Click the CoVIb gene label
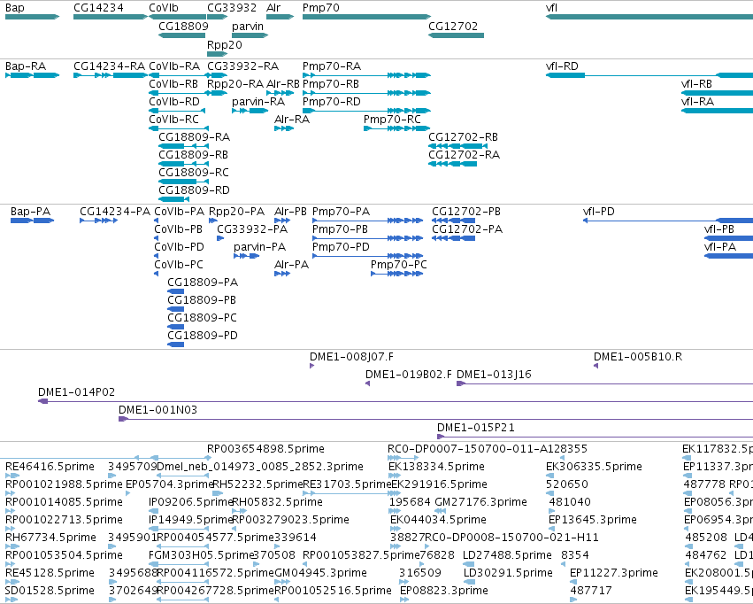 (164, 8)
